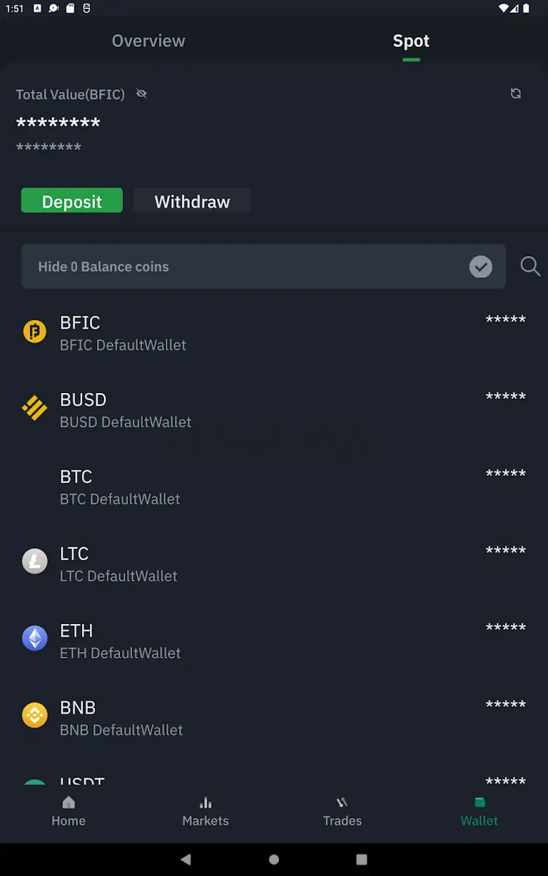The height and width of the screenshot is (876, 548).
Task: Tap the BFIC coin icon
Action: (34, 331)
